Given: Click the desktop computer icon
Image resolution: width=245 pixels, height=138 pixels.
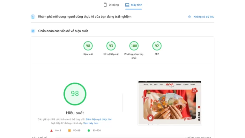Looking at the screenshot, I should (x=127, y=5).
